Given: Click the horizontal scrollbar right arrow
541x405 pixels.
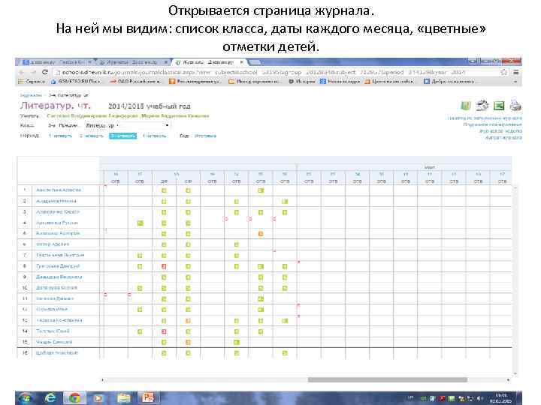Looking at the screenshot, I should click(x=508, y=379).
